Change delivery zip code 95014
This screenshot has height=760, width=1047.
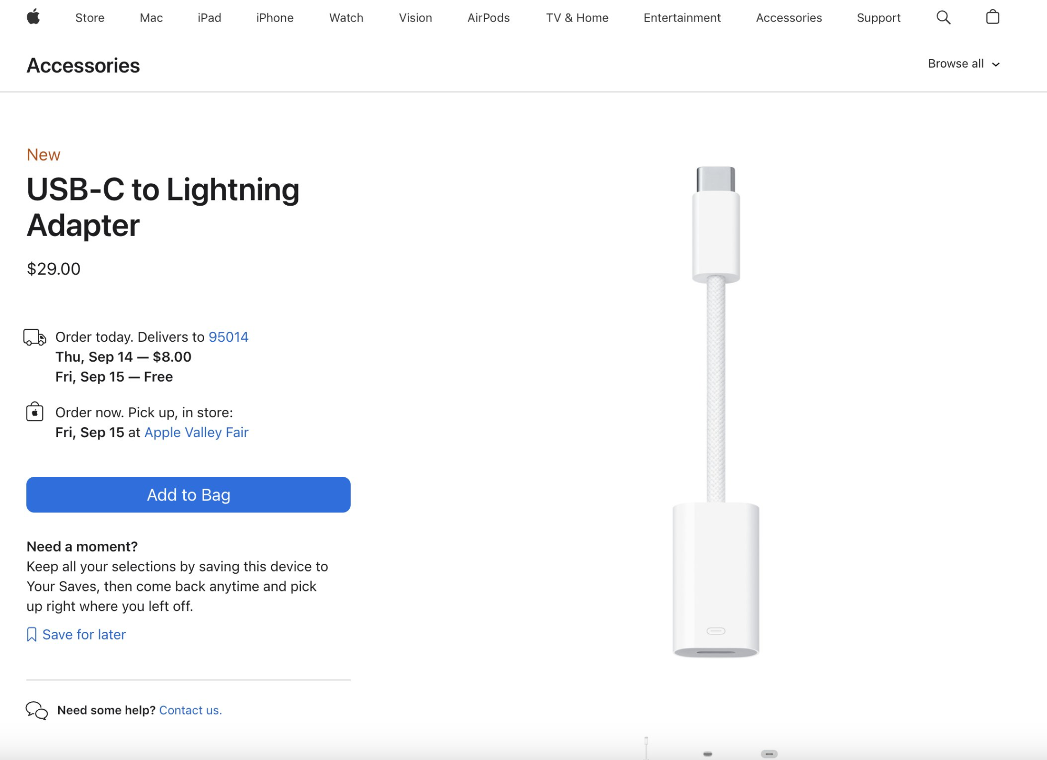[228, 337]
